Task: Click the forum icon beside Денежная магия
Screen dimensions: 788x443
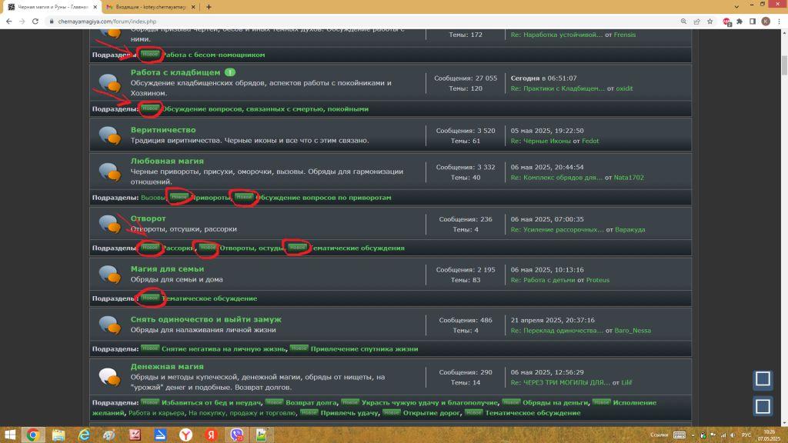Action: tap(109, 377)
